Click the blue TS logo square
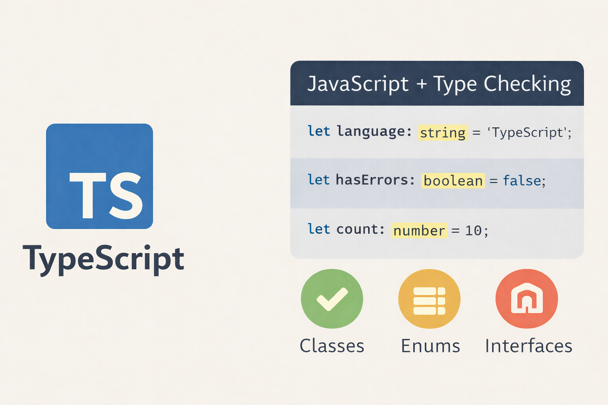The height and width of the screenshot is (405, 608). click(x=99, y=176)
